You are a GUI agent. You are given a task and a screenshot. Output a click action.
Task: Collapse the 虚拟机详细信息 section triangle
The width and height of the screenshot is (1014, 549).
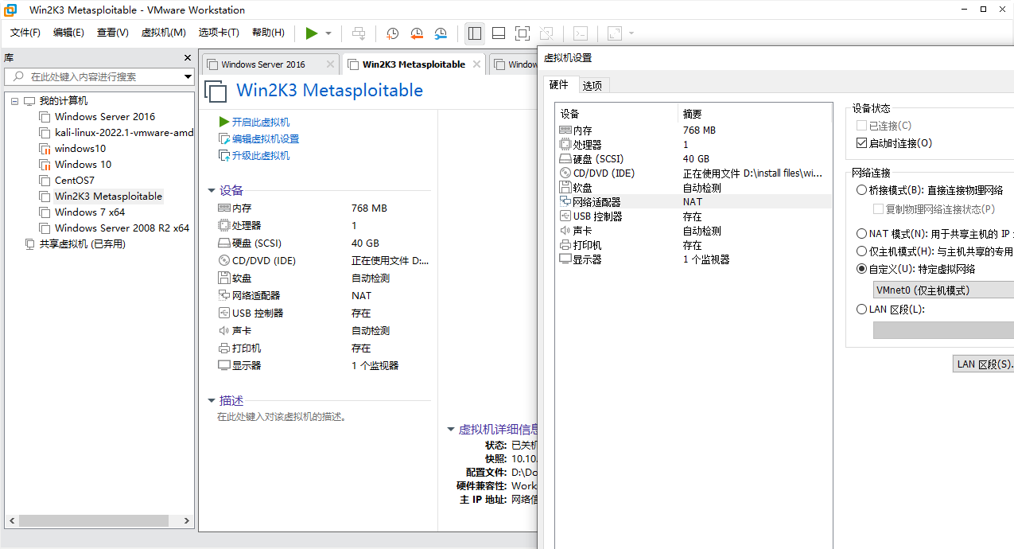[x=451, y=430]
